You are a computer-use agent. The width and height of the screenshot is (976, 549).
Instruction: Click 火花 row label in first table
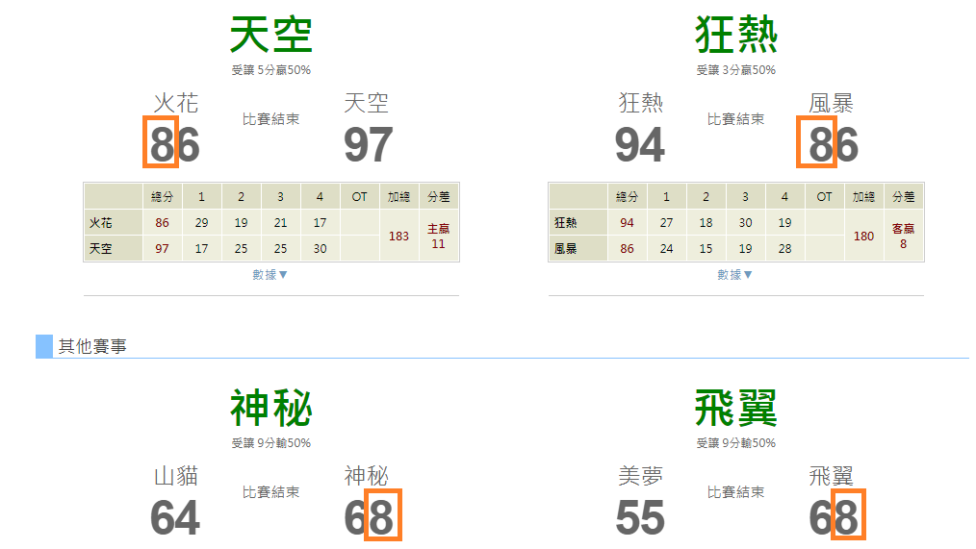tap(114, 223)
